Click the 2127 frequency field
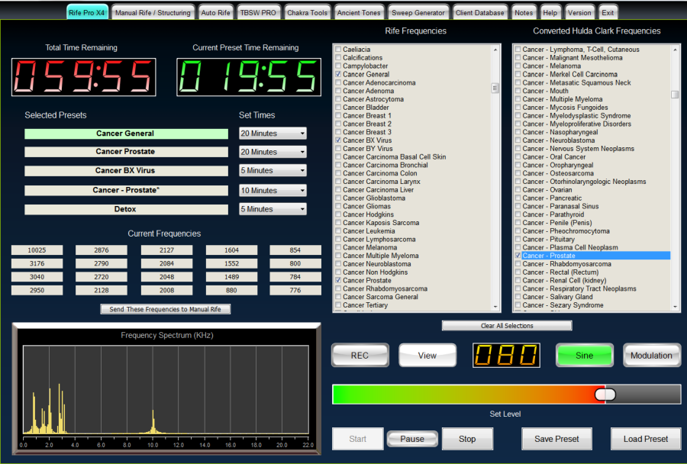 click(166, 250)
